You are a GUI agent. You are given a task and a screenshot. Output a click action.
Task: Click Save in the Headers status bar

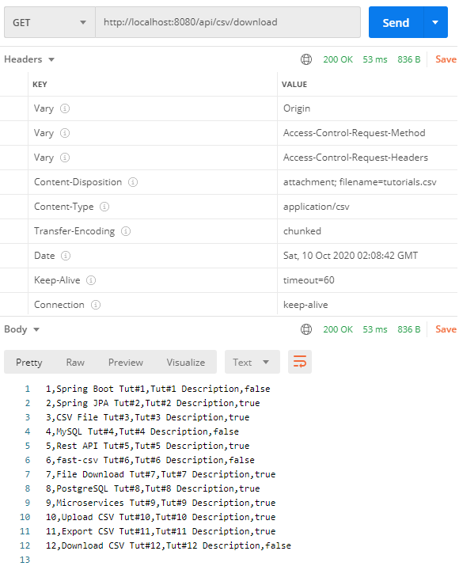(x=446, y=59)
